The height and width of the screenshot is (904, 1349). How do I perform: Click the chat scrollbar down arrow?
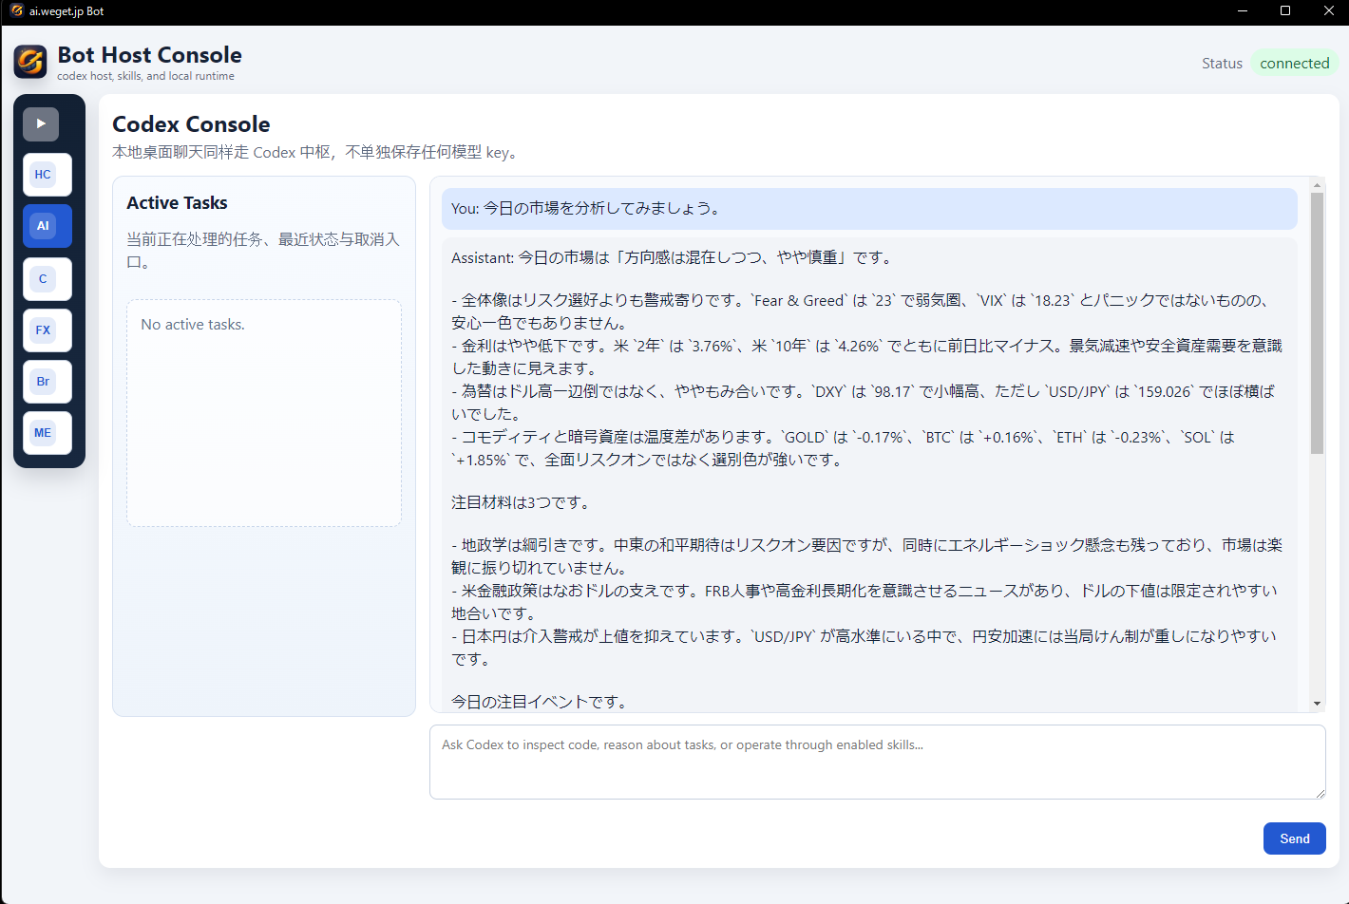coord(1317,704)
